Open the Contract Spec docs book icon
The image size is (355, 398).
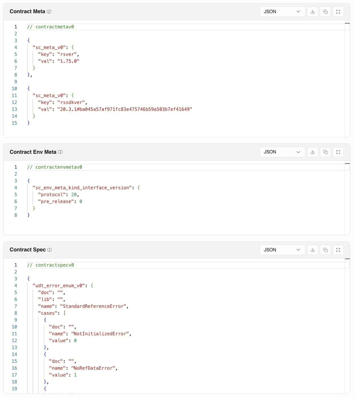click(49, 250)
